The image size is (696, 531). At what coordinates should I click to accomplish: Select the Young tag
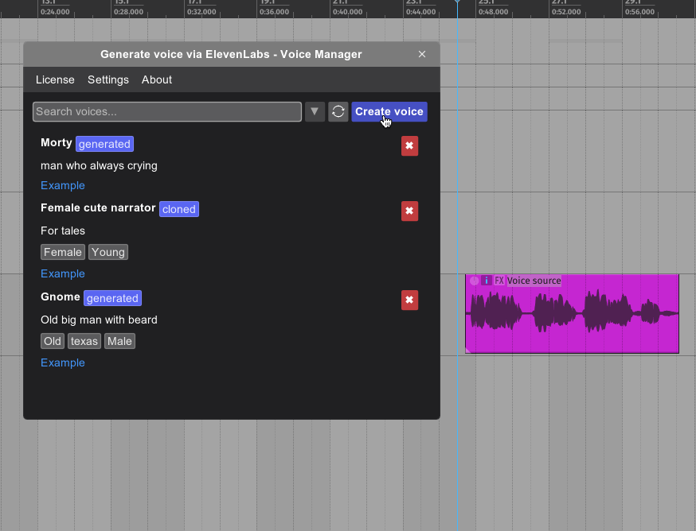point(108,252)
